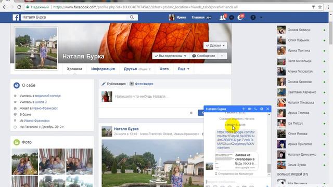The height and width of the screenshot is (187, 333).
Task: Open chat with Ирина Тяглова
Action: (x=301, y=113)
